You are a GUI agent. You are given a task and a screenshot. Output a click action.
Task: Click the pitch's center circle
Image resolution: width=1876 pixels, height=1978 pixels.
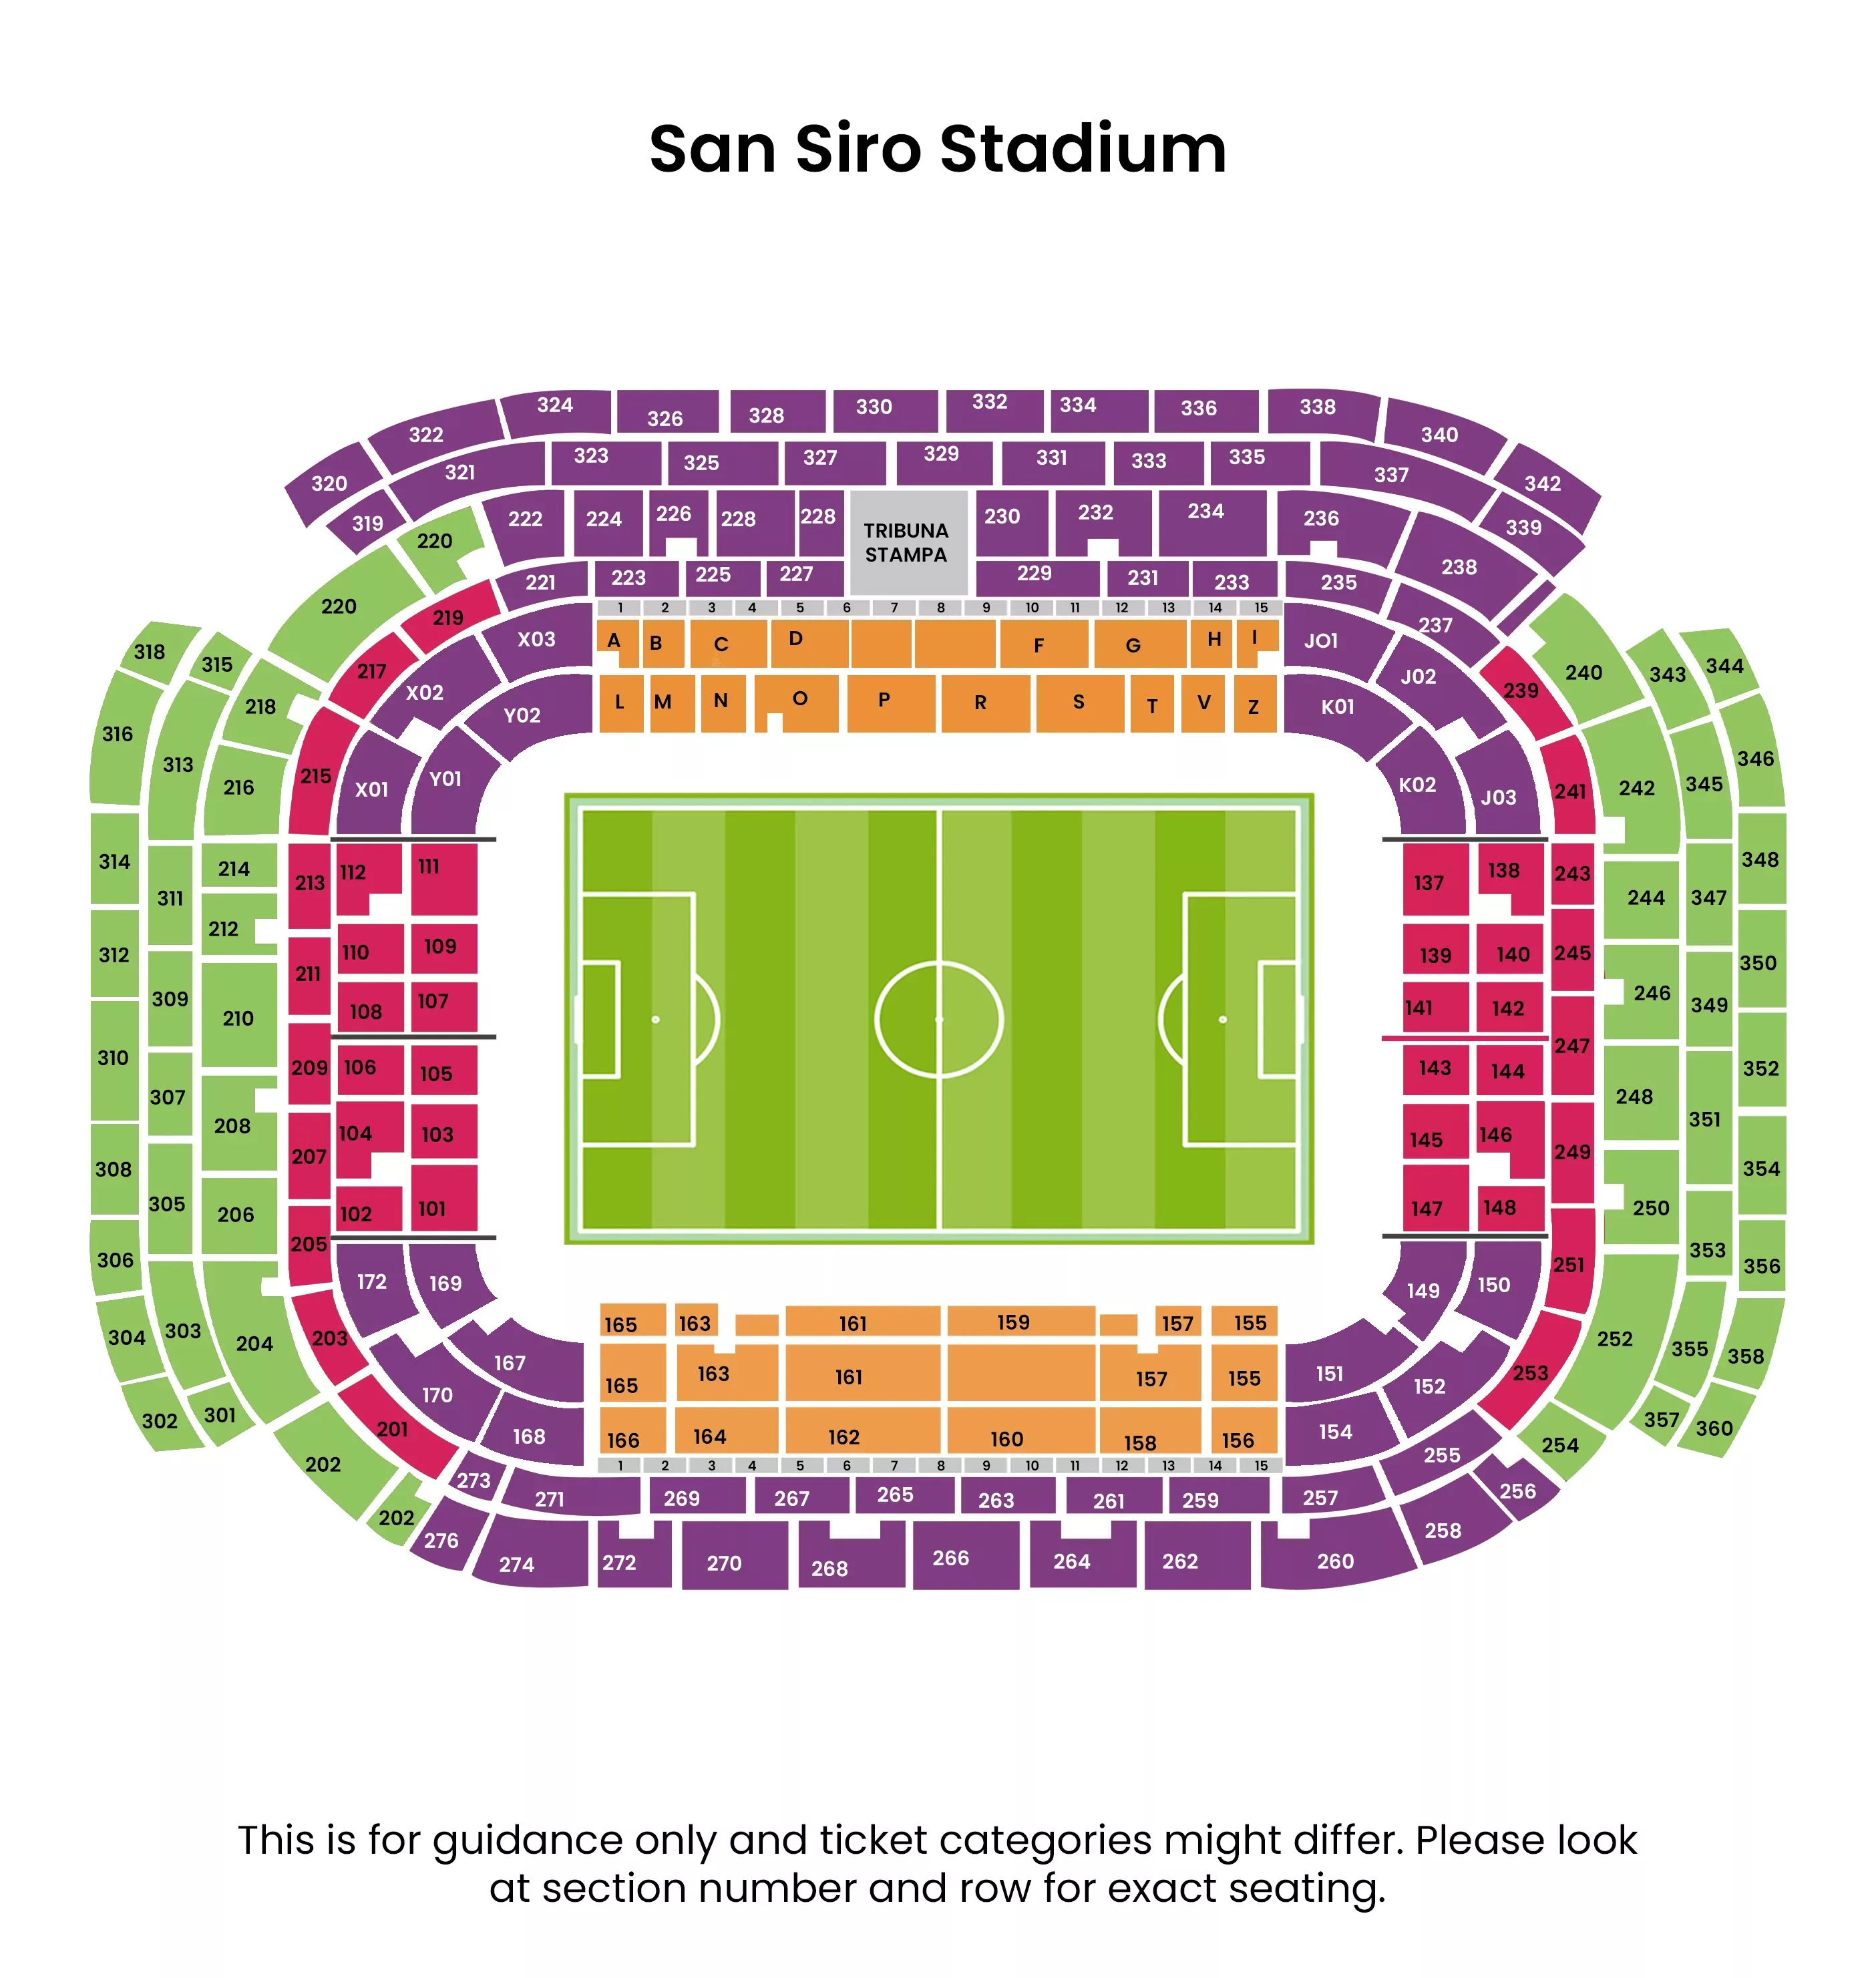click(938, 1019)
